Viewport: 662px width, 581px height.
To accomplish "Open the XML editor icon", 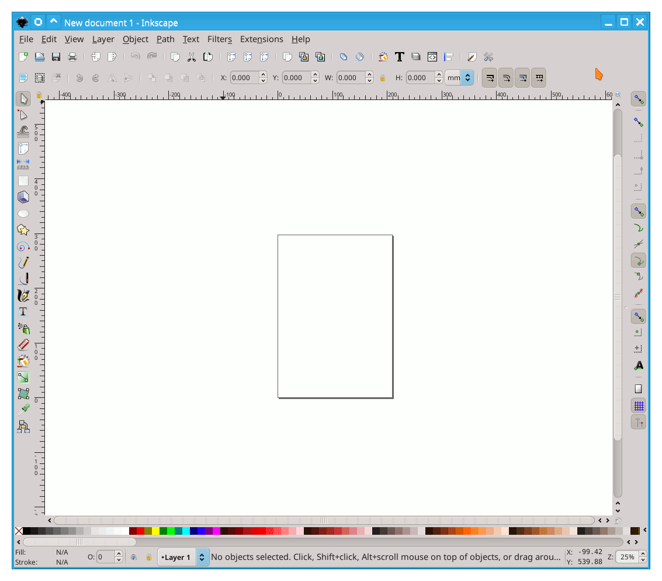I will (432, 57).
